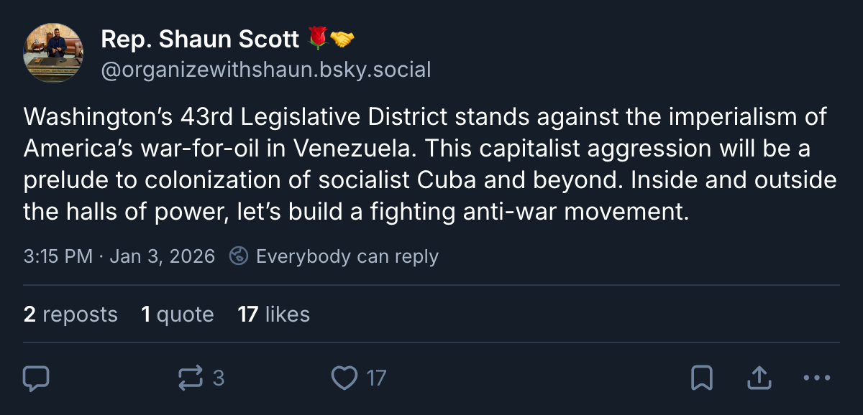Viewport: 863px width, 415px height.
Task: Open Rep. Shaun Scott's profile avatar
Action: [54, 53]
